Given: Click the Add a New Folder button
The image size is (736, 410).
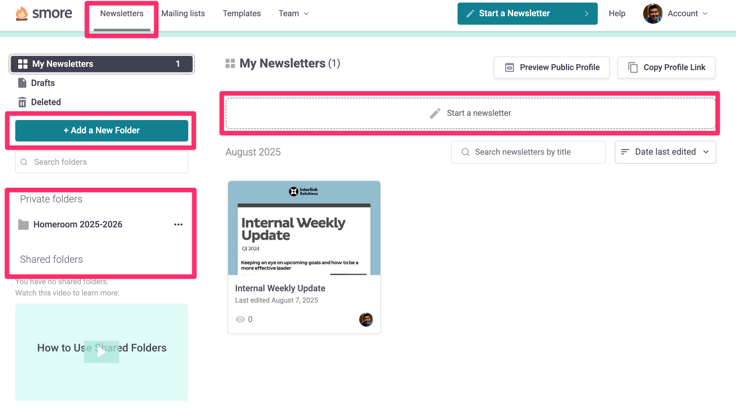Looking at the screenshot, I should [102, 130].
